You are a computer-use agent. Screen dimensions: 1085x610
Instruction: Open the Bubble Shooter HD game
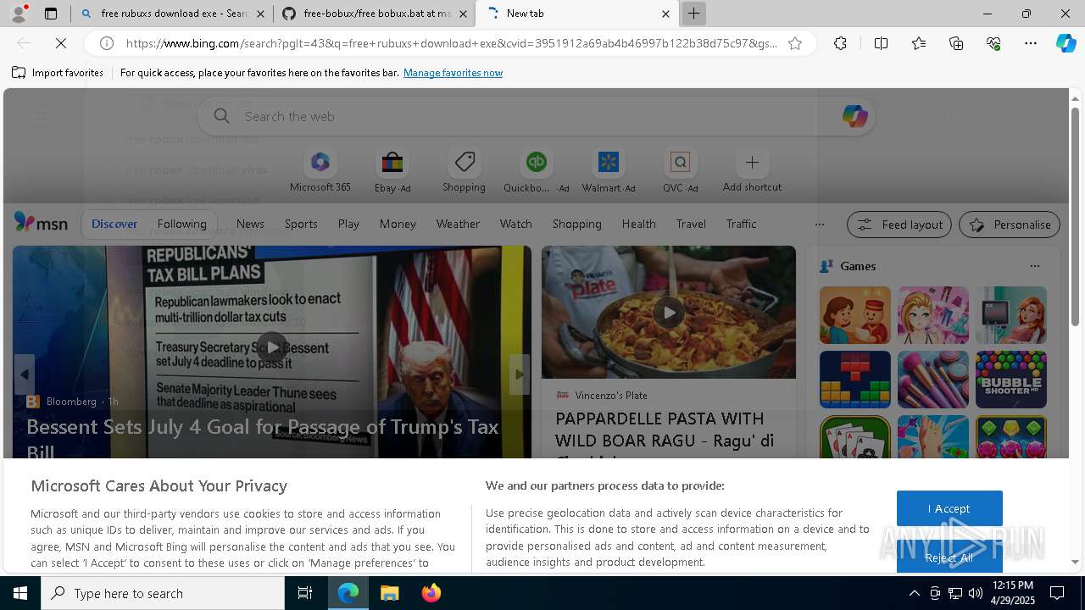coord(1011,380)
